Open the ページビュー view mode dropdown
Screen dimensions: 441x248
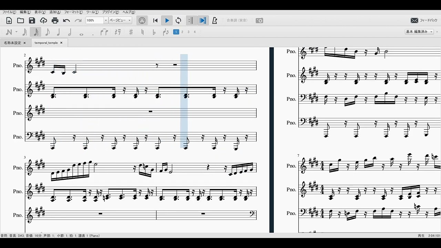120,20
